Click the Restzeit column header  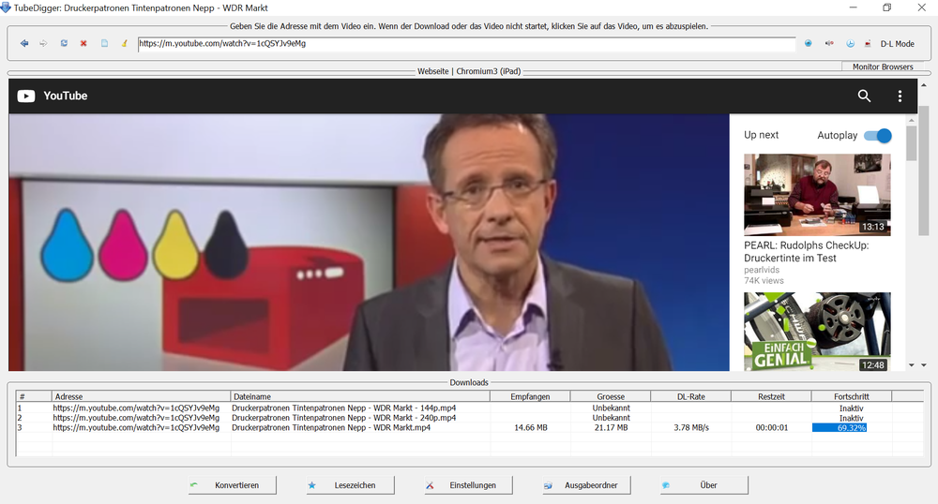coord(771,396)
